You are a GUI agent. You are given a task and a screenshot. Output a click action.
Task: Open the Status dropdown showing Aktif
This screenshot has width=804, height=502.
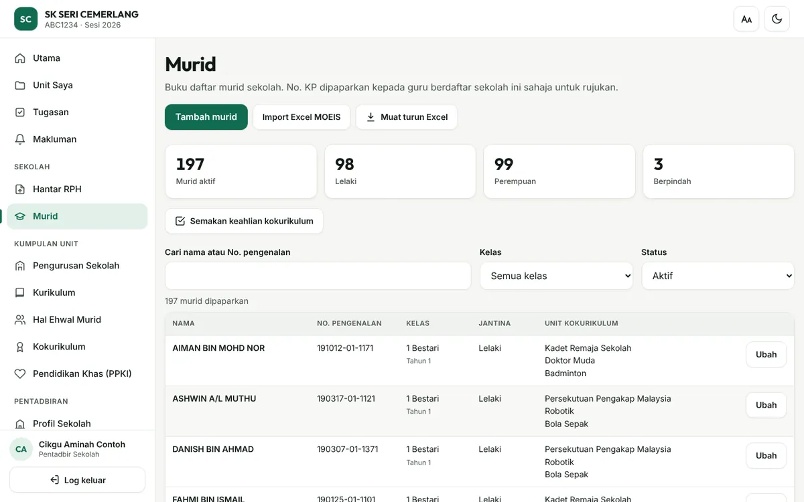click(718, 276)
